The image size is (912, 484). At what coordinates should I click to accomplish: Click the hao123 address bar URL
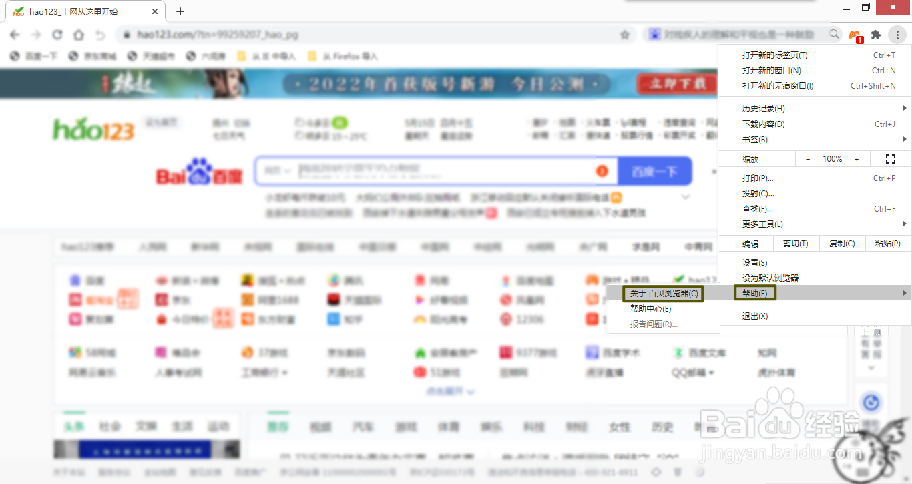point(217,35)
